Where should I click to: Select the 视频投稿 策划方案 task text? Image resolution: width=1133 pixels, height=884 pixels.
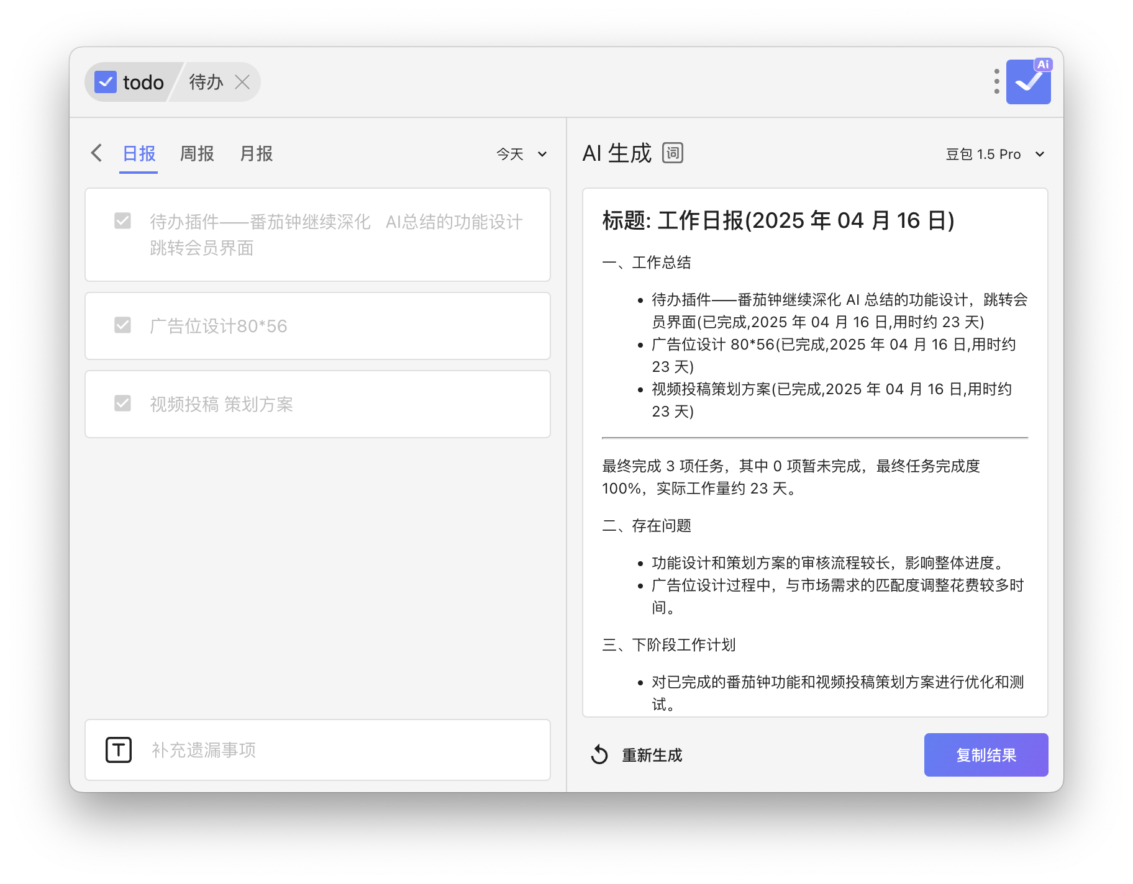tap(221, 404)
